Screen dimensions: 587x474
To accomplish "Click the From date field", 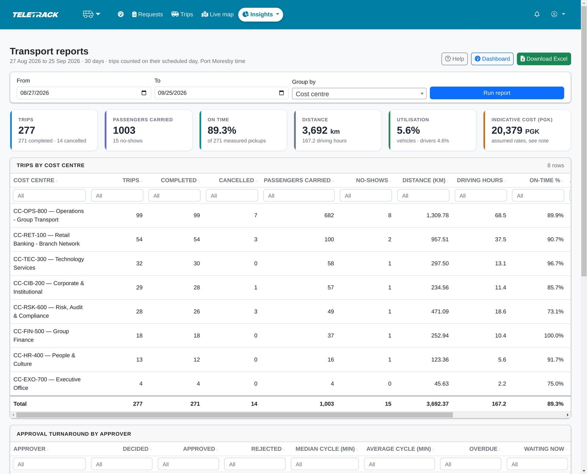I will (x=84, y=93).
